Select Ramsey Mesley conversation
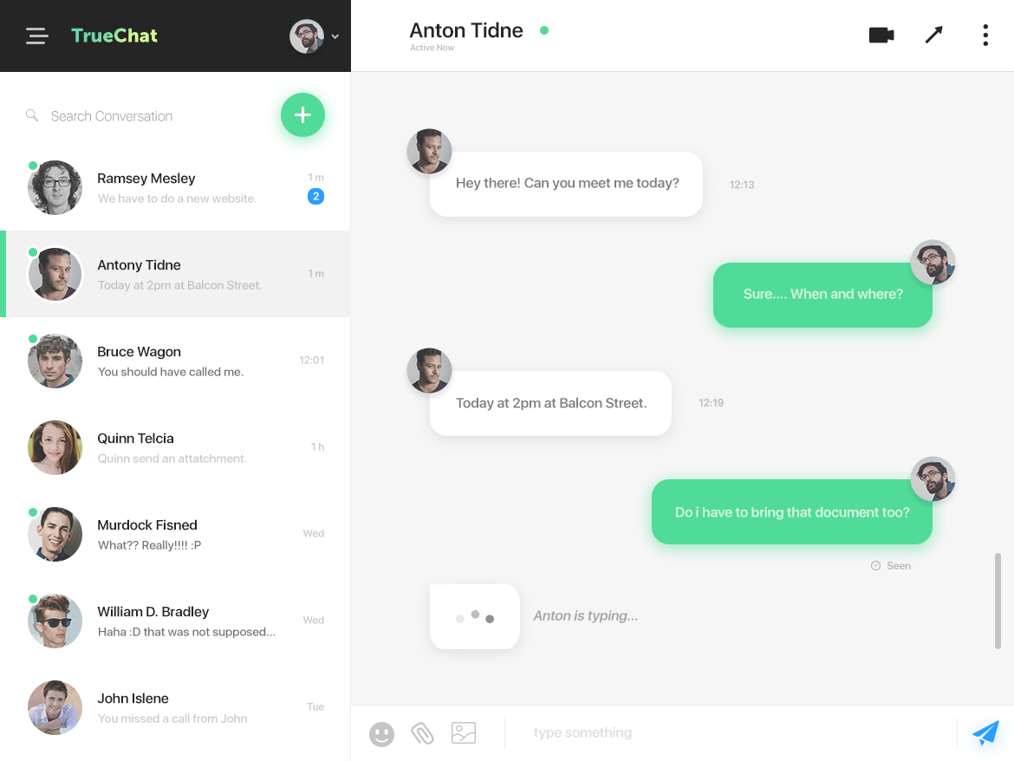This screenshot has height=761, width=1014. coord(175,187)
